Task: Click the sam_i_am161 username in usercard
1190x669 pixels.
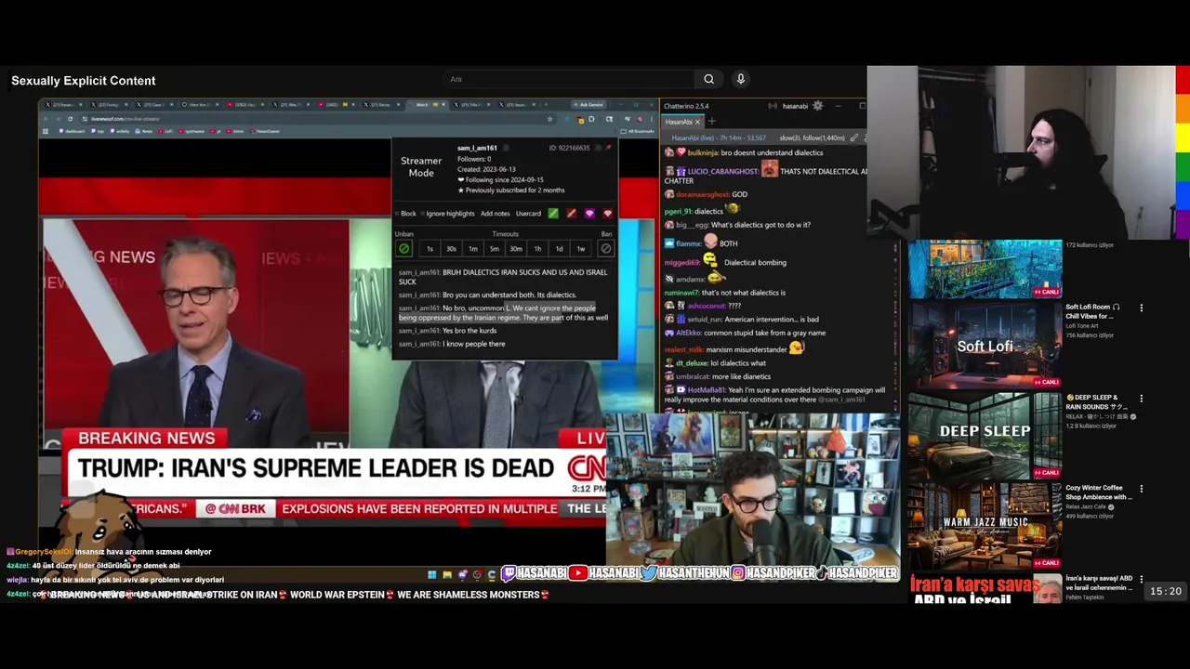Action: point(477,148)
